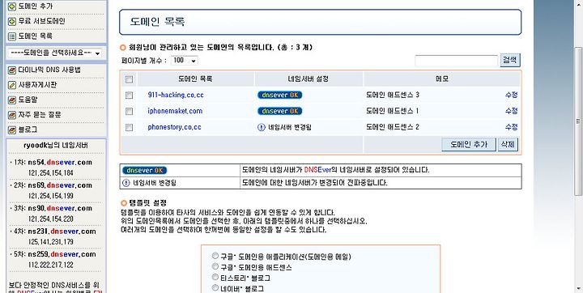
Task: Click the 도움말 sidebar icon
Action: (12, 100)
